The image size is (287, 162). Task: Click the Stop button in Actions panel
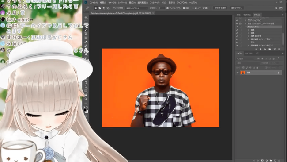(256, 49)
